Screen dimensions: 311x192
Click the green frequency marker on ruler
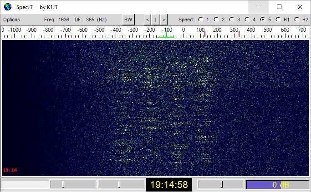tap(166, 35)
